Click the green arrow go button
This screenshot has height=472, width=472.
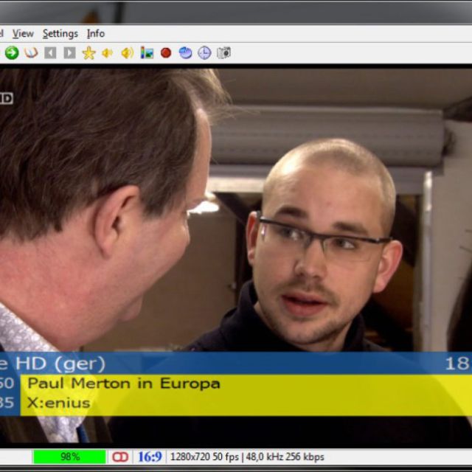12,53
